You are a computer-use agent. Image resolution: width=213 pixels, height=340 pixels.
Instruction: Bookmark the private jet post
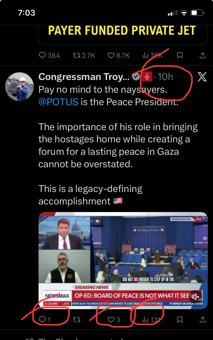pos(179,55)
